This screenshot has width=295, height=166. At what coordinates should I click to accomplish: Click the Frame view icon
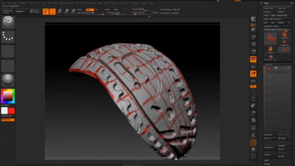253,99
